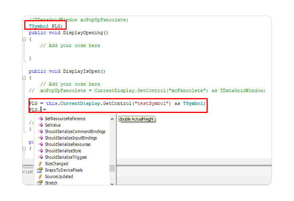
Task: Collapse the DisplayIsOpen method code block
Action: pyautogui.click(x=25, y=78)
